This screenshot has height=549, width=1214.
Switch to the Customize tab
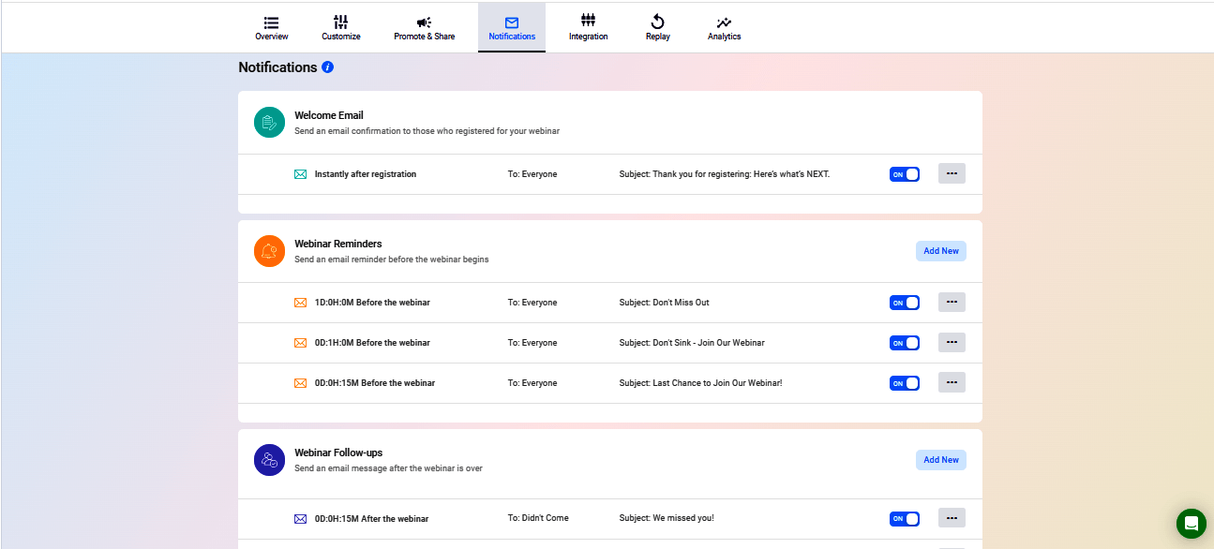pyautogui.click(x=340, y=27)
